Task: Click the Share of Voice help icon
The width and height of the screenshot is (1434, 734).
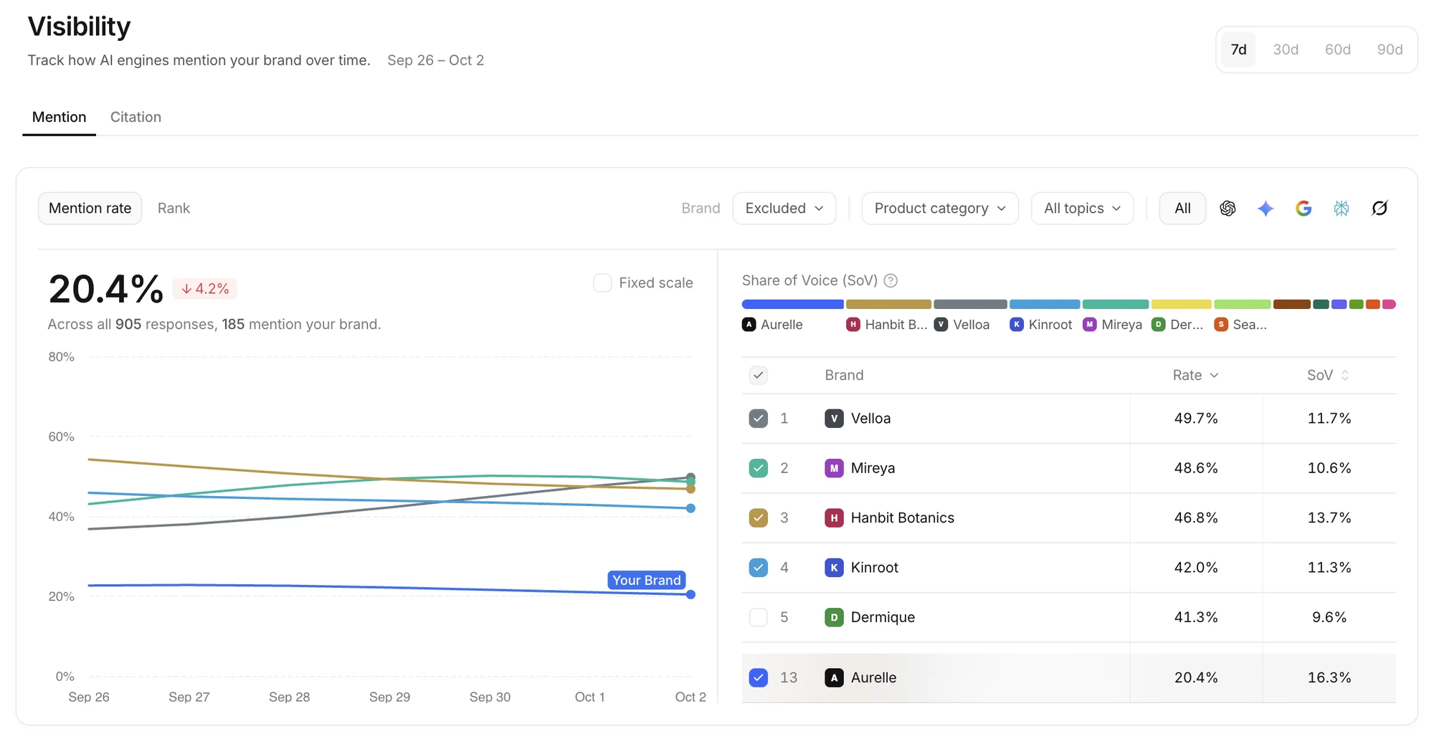Action: (x=891, y=280)
